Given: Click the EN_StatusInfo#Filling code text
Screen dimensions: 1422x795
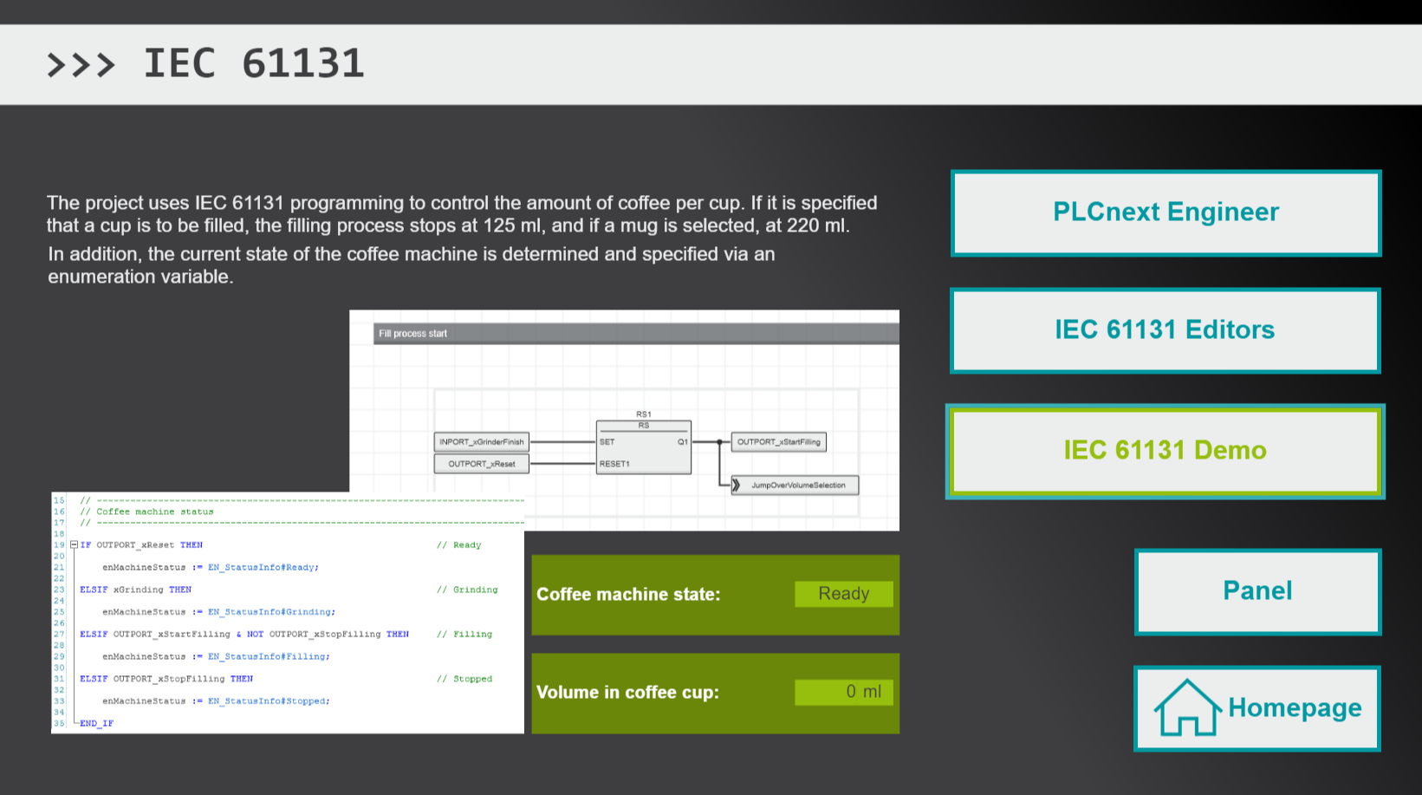Looking at the screenshot, I should coord(269,657).
